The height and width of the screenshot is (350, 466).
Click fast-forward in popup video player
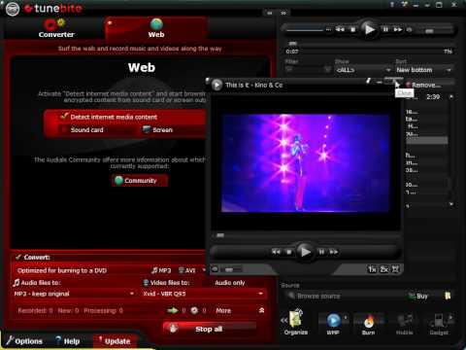[334, 252]
